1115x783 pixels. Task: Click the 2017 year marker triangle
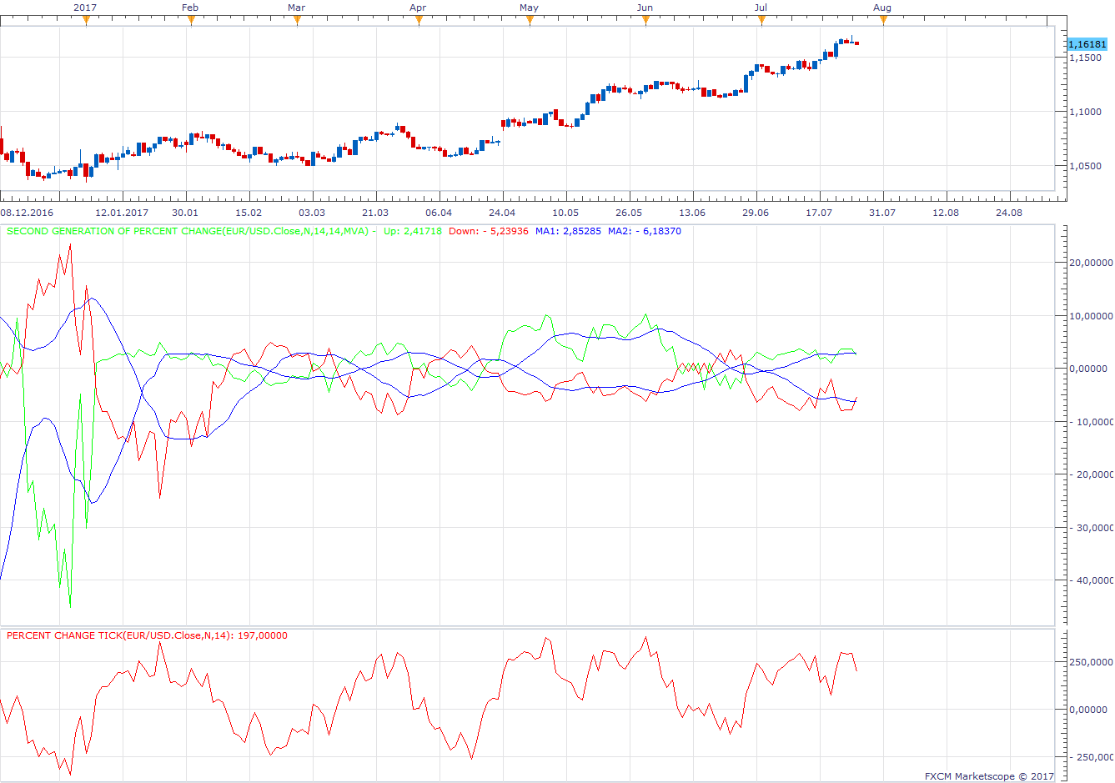pyautogui.click(x=86, y=20)
